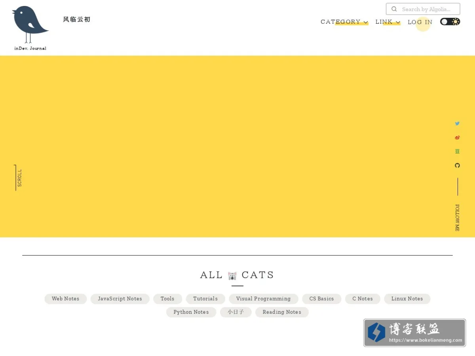Open the Linux Notes category
475x356 pixels.
[407, 299]
